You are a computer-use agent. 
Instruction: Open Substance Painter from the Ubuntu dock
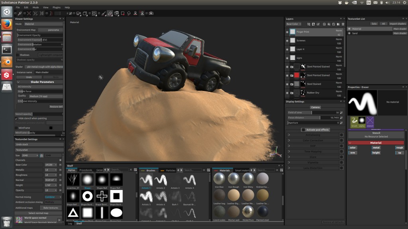6,74
